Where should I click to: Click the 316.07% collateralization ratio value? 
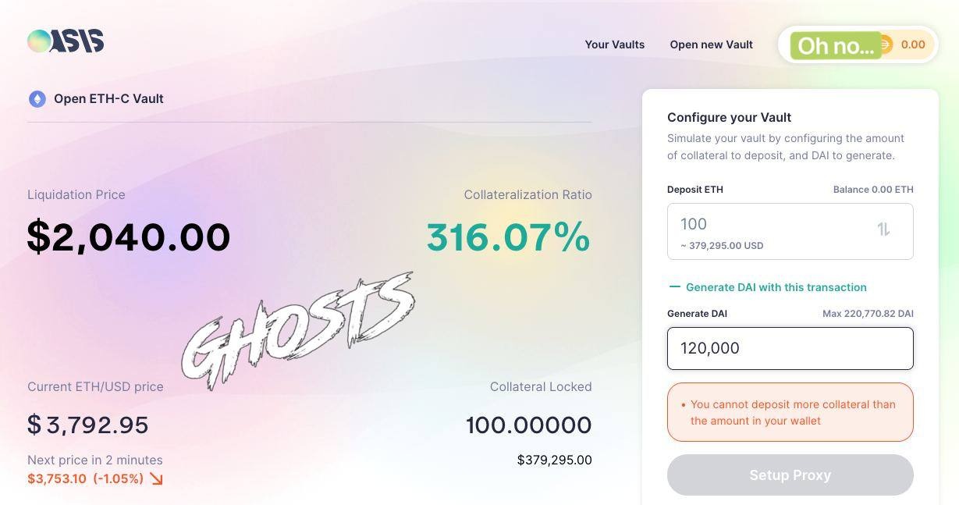(509, 237)
